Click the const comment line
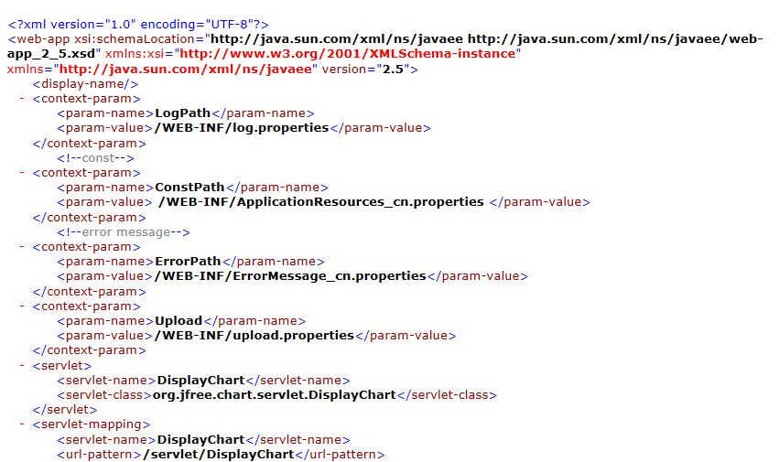 95,158
